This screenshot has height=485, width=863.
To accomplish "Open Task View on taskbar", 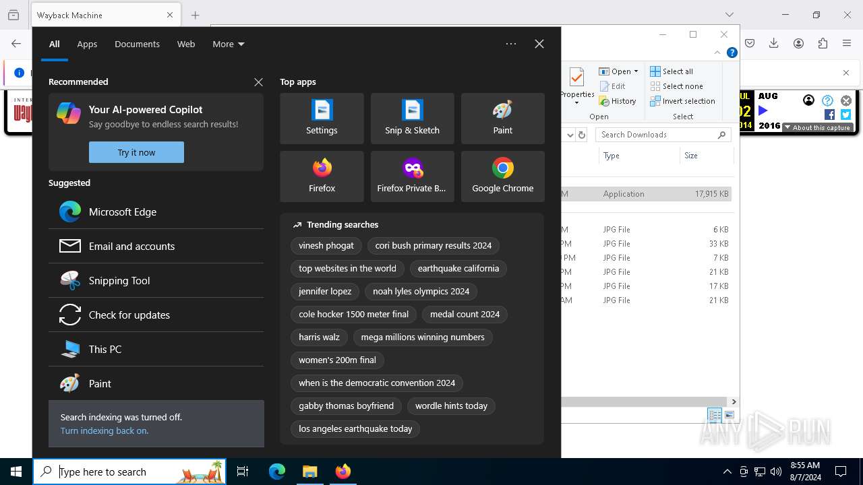I will click(243, 472).
